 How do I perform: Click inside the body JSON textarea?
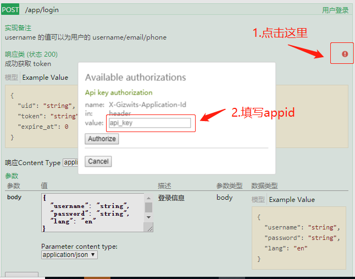pos(91,212)
